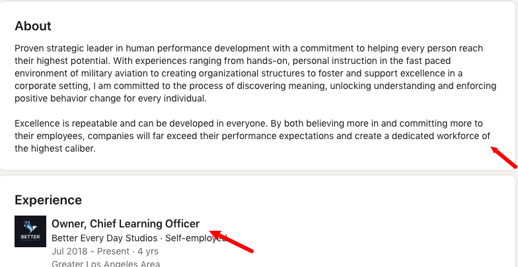The width and height of the screenshot is (518, 267).
Task: Click the phrase the highest caliber
Action: 55,149
